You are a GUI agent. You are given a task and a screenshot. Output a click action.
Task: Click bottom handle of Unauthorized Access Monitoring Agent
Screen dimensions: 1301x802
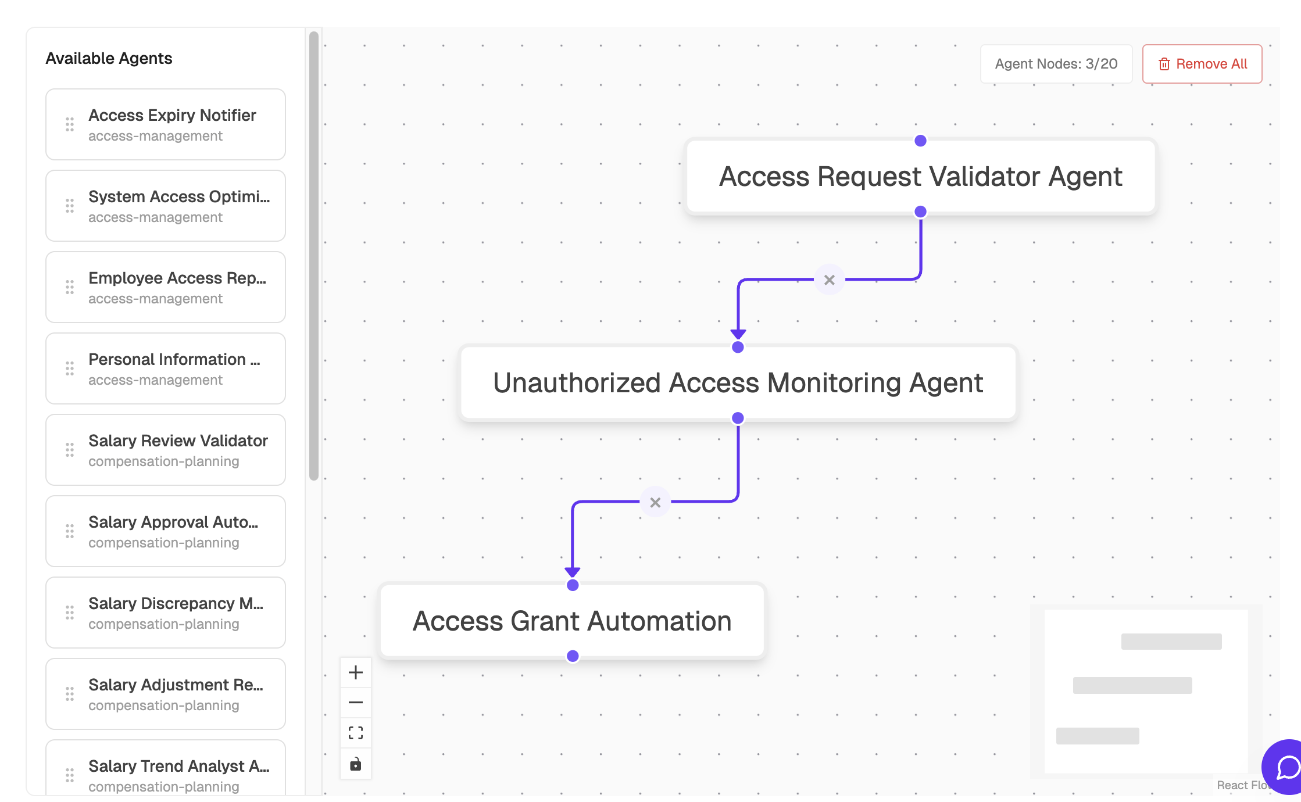pyautogui.click(x=738, y=418)
